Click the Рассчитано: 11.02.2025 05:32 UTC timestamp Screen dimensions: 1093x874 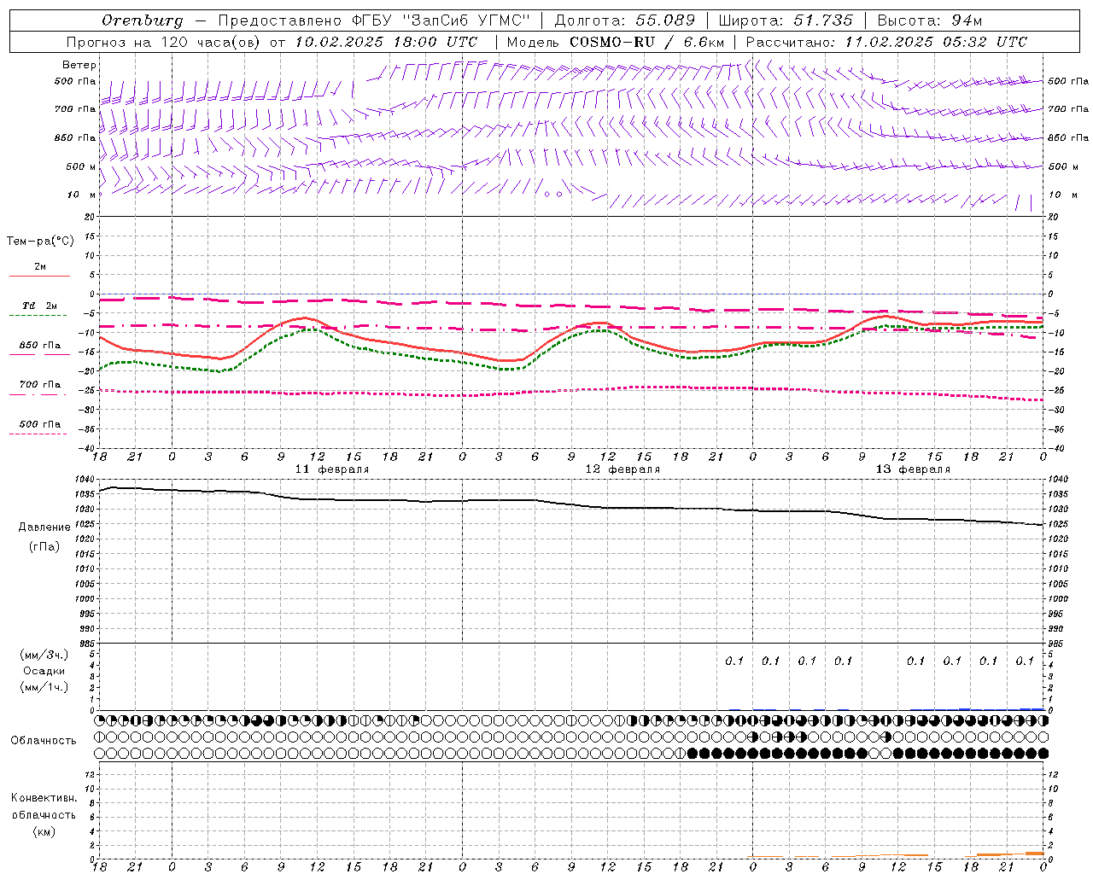(x=886, y=42)
